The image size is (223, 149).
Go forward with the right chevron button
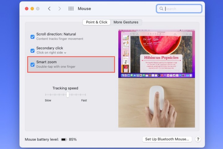point(59,9)
